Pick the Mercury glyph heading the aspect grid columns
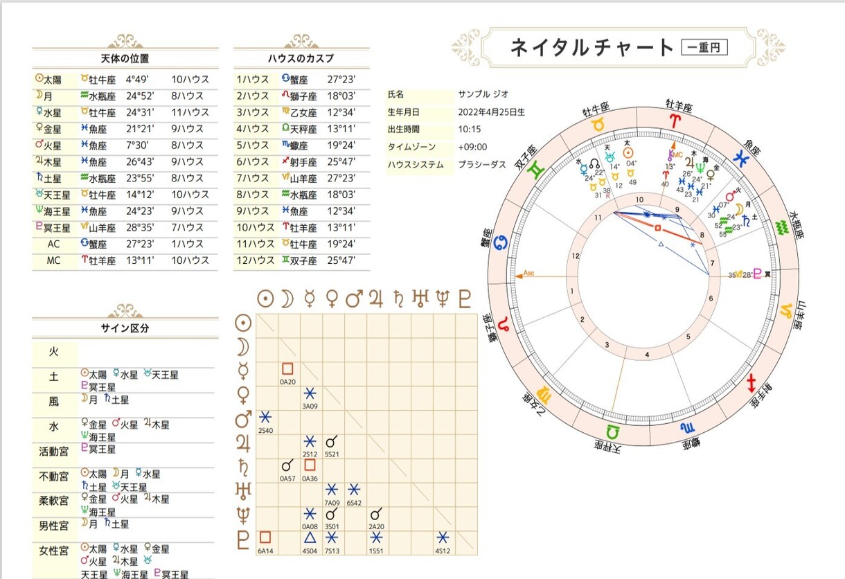The width and height of the screenshot is (845, 579). (310, 299)
